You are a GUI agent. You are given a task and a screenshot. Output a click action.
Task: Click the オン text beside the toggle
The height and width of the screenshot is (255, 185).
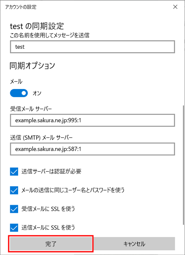(37, 93)
